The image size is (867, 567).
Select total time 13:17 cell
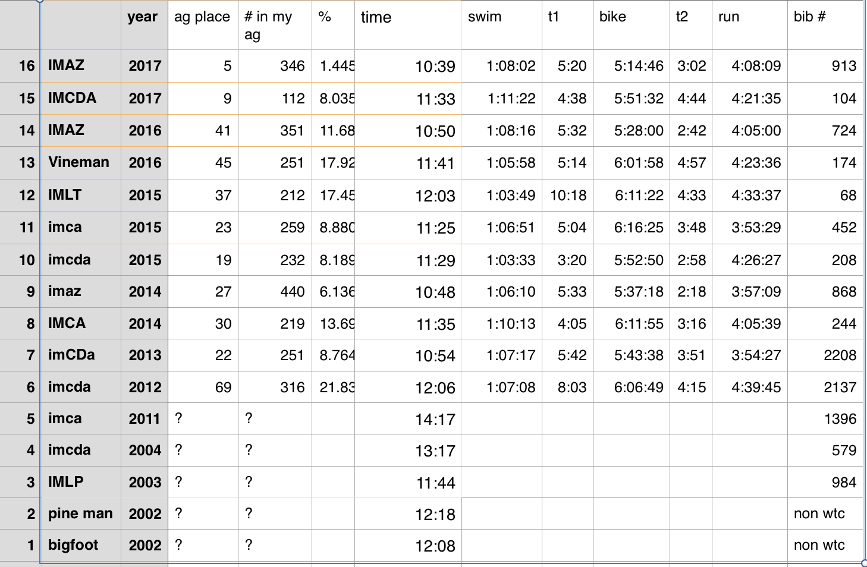(408, 451)
